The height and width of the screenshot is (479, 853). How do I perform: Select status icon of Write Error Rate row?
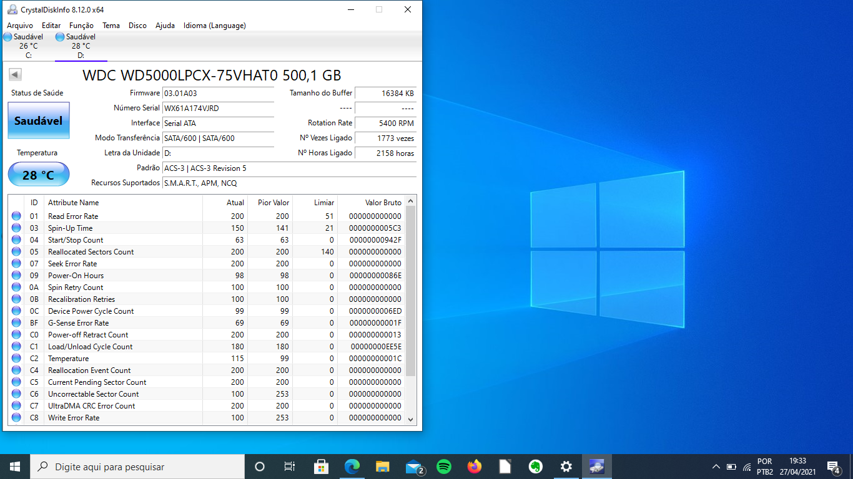(x=16, y=417)
